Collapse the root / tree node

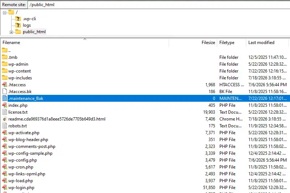click(4, 13)
